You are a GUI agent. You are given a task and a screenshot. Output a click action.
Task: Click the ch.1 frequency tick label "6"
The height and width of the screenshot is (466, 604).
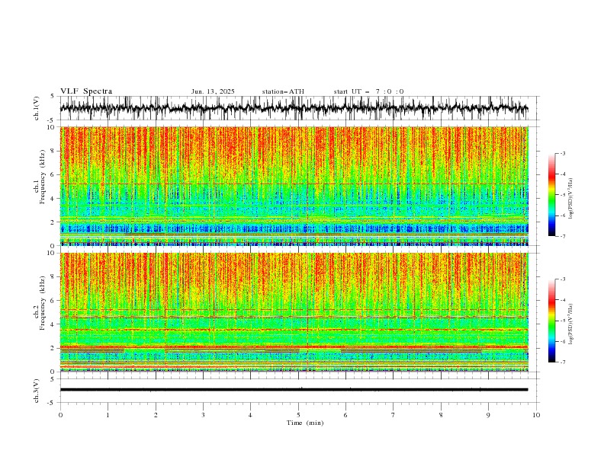53,174
